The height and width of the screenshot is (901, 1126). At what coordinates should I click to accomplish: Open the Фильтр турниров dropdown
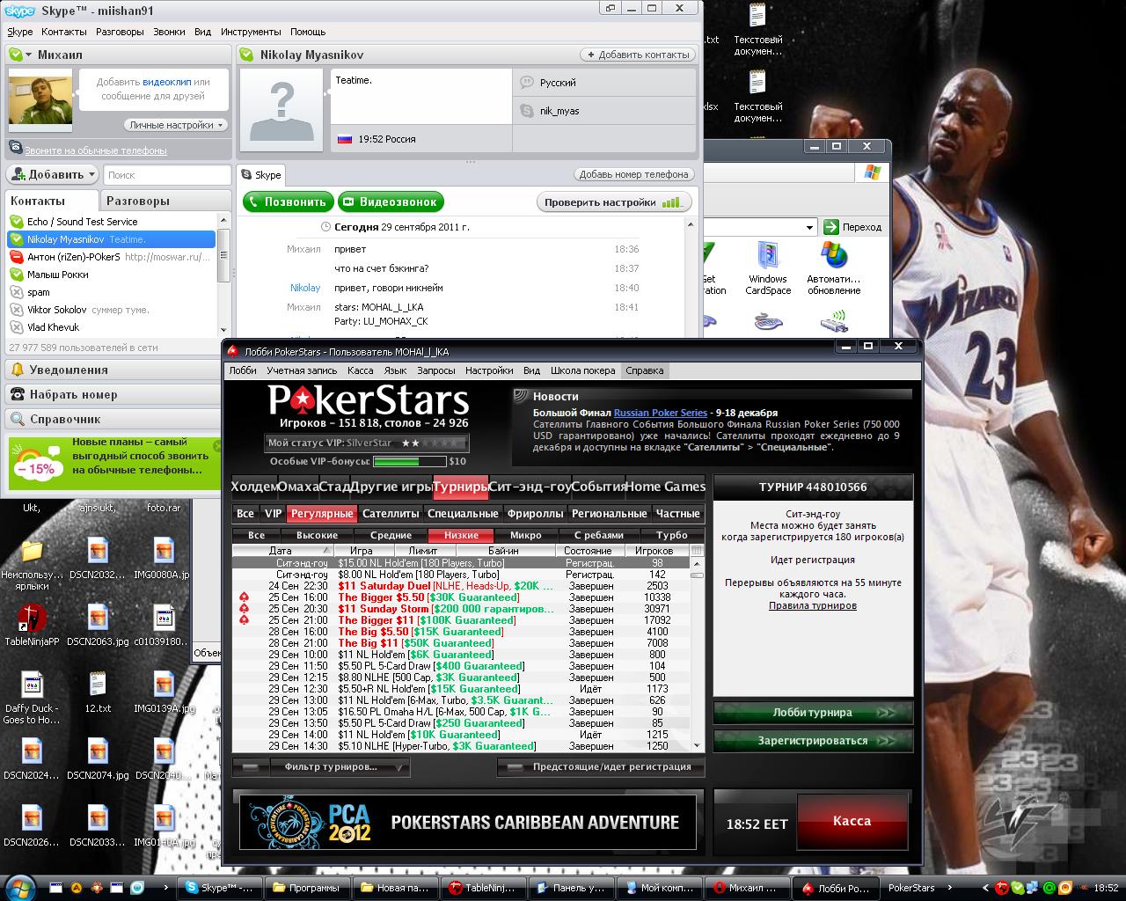point(340,767)
